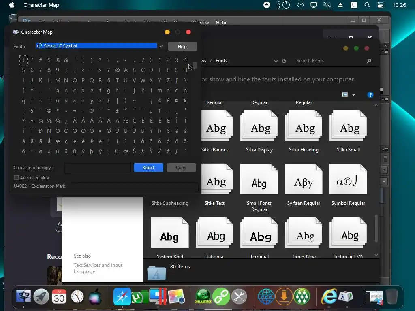Click the Help button in Character Map
This screenshot has height=311, width=415.
pyautogui.click(x=182, y=47)
